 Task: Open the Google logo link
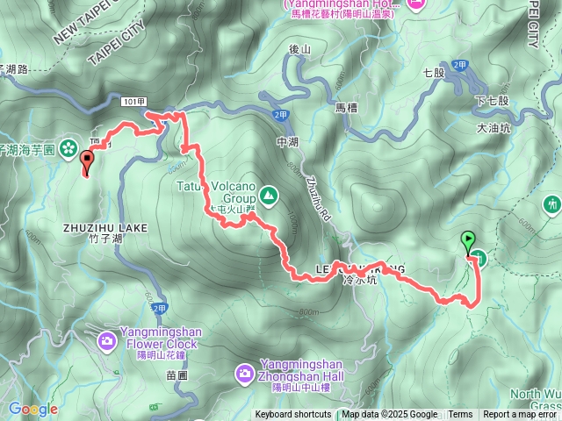click(33, 409)
